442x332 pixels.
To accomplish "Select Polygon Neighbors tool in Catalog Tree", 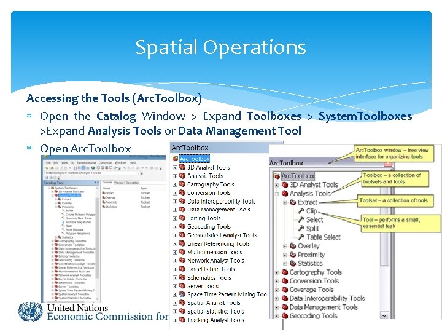I will click(x=77, y=234).
